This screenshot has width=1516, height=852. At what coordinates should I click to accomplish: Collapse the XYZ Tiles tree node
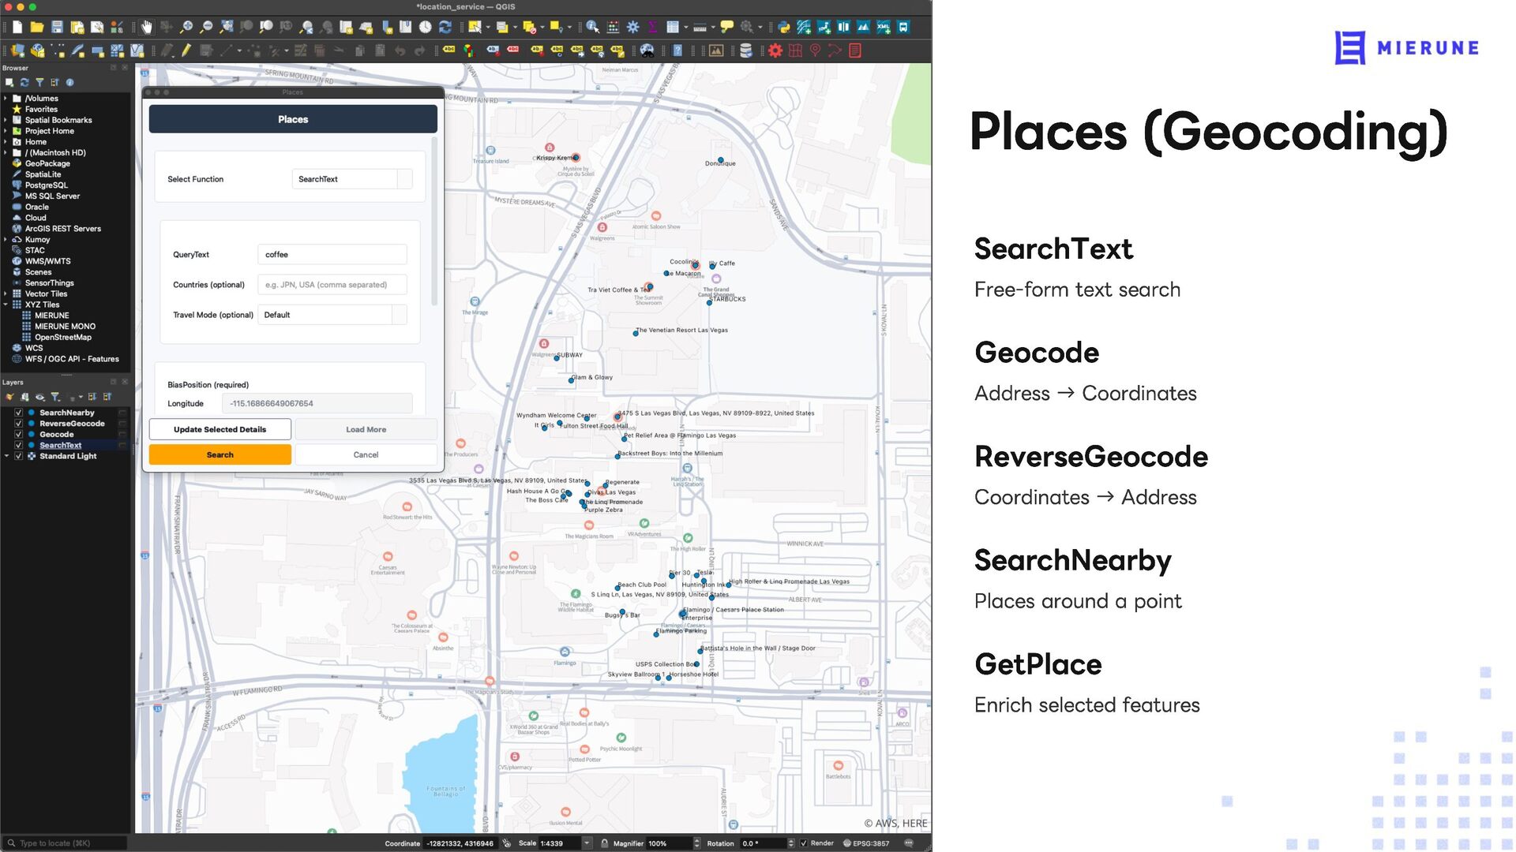pyautogui.click(x=6, y=305)
